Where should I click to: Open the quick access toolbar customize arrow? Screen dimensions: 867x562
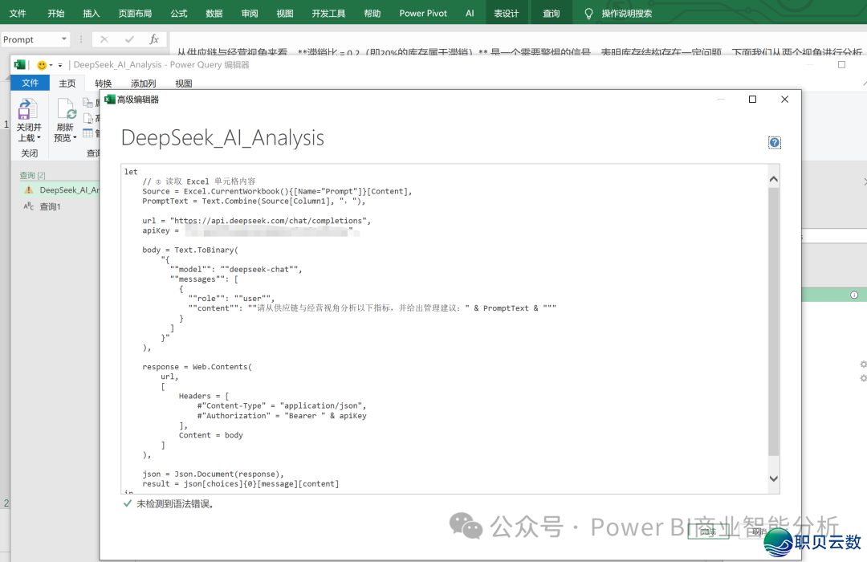point(60,65)
